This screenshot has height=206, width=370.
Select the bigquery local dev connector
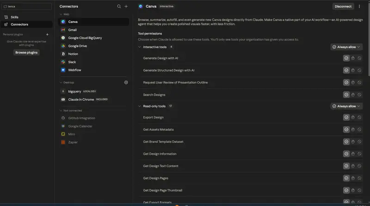coord(93,91)
